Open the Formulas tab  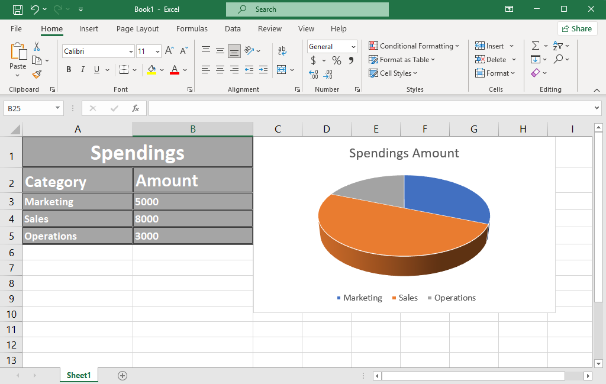pyautogui.click(x=192, y=28)
